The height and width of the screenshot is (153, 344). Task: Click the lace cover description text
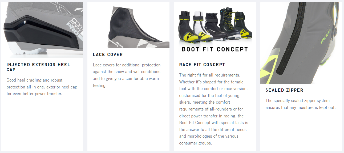tap(127, 75)
